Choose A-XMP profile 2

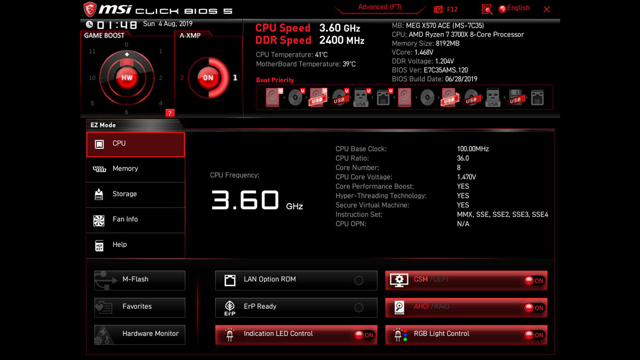[x=182, y=78]
